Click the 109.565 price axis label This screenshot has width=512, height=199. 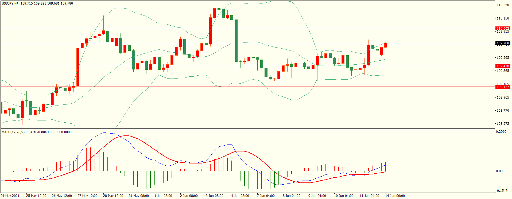[503, 58]
